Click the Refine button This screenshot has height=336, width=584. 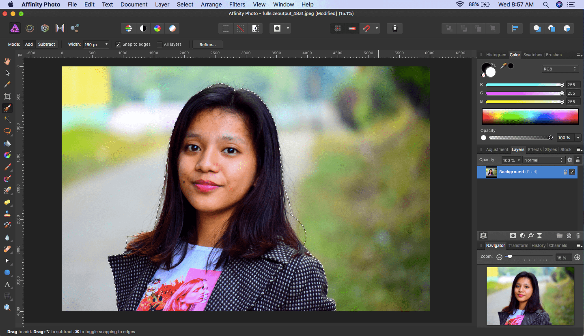coord(207,44)
